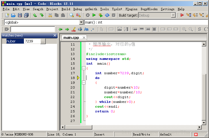
Task: Copy selection using copy icon
Action: coord(57,15)
